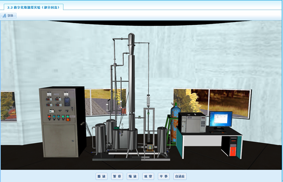Open the lower cabinet door of control panel
This screenshot has height=182, width=283.
[x=60, y=140]
